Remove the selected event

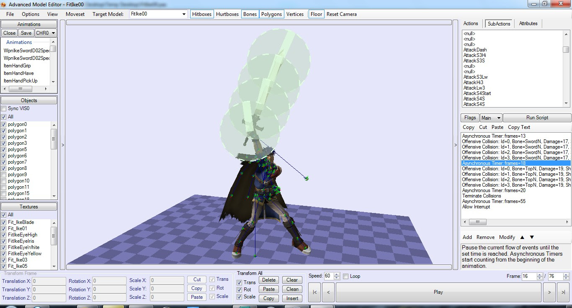(x=485, y=237)
